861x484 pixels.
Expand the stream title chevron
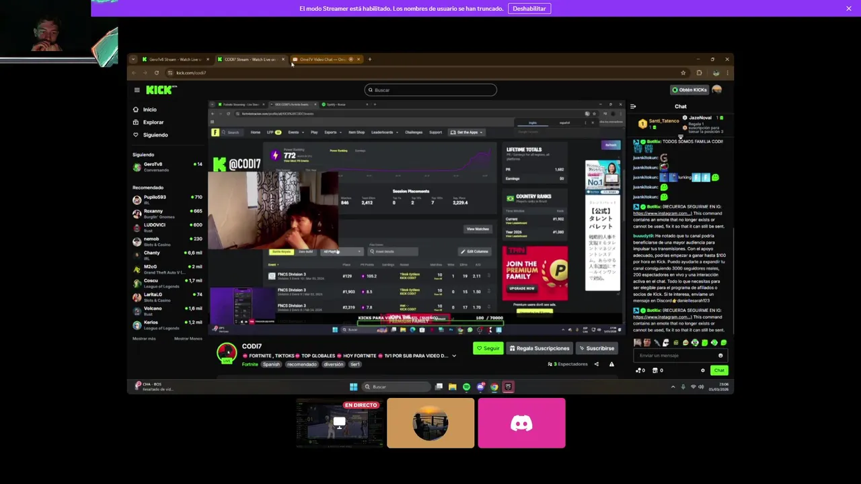coord(454,356)
